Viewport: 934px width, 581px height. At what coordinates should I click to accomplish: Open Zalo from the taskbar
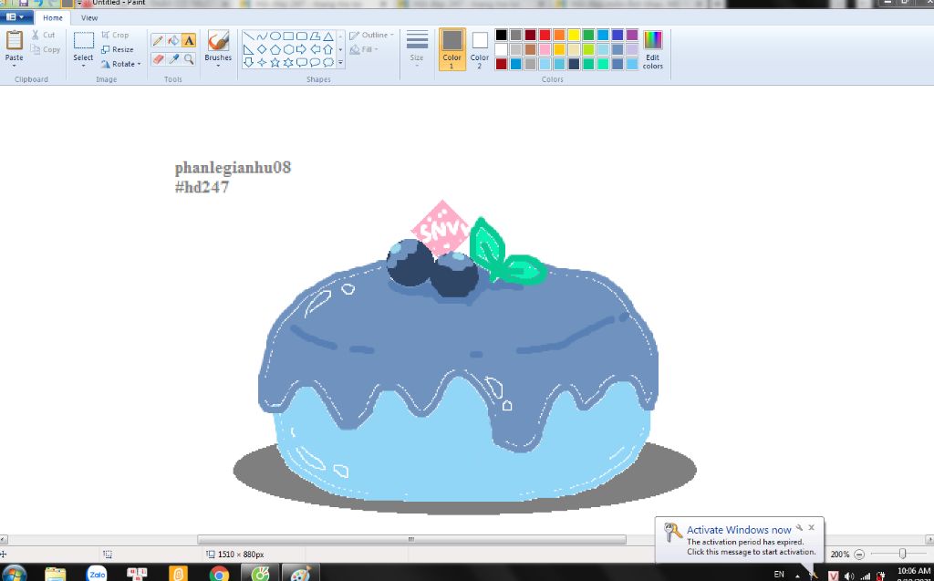(x=97, y=574)
